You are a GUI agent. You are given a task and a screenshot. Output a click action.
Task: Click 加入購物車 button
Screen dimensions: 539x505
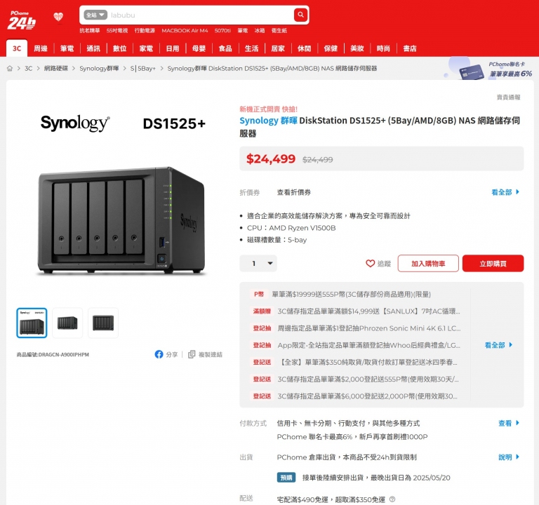click(428, 264)
